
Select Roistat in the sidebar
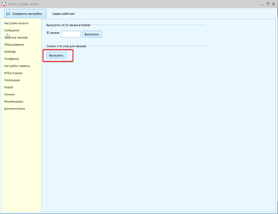pyautogui.click(x=9, y=87)
